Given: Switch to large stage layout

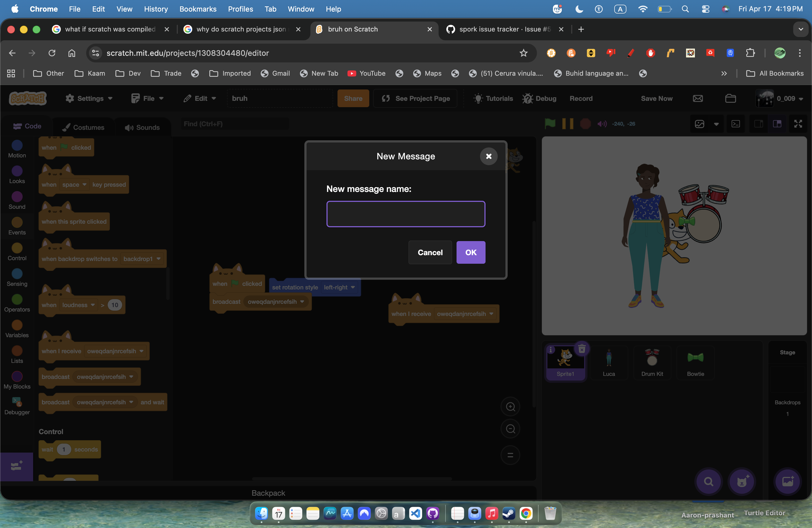Looking at the screenshot, I should [x=777, y=124].
